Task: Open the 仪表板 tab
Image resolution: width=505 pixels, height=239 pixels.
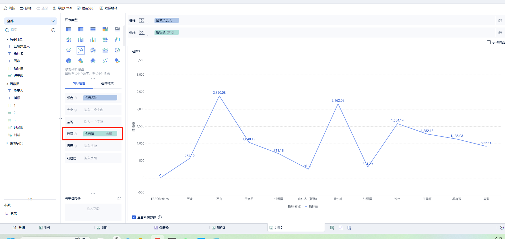Action: coord(161,228)
